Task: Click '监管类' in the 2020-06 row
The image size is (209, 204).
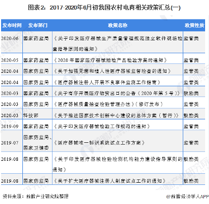Action: (191, 38)
